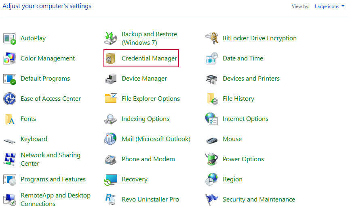Click the AutoPlay icon
Image resolution: width=348 pixels, height=212 pixels.
tap(10, 39)
